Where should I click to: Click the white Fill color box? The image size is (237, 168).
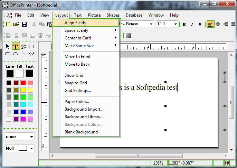[x=19, y=74]
